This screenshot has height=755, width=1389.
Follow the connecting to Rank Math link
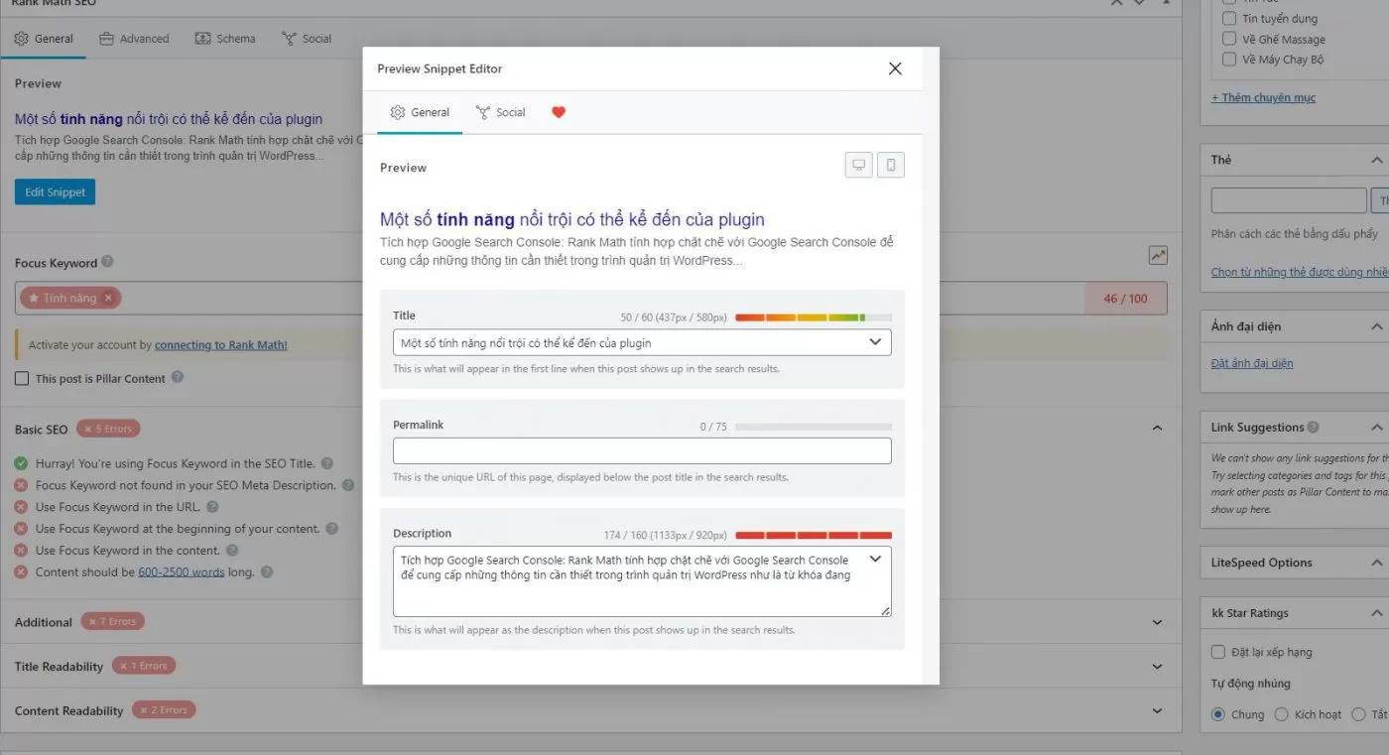pyautogui.click(x=221, y=345)
